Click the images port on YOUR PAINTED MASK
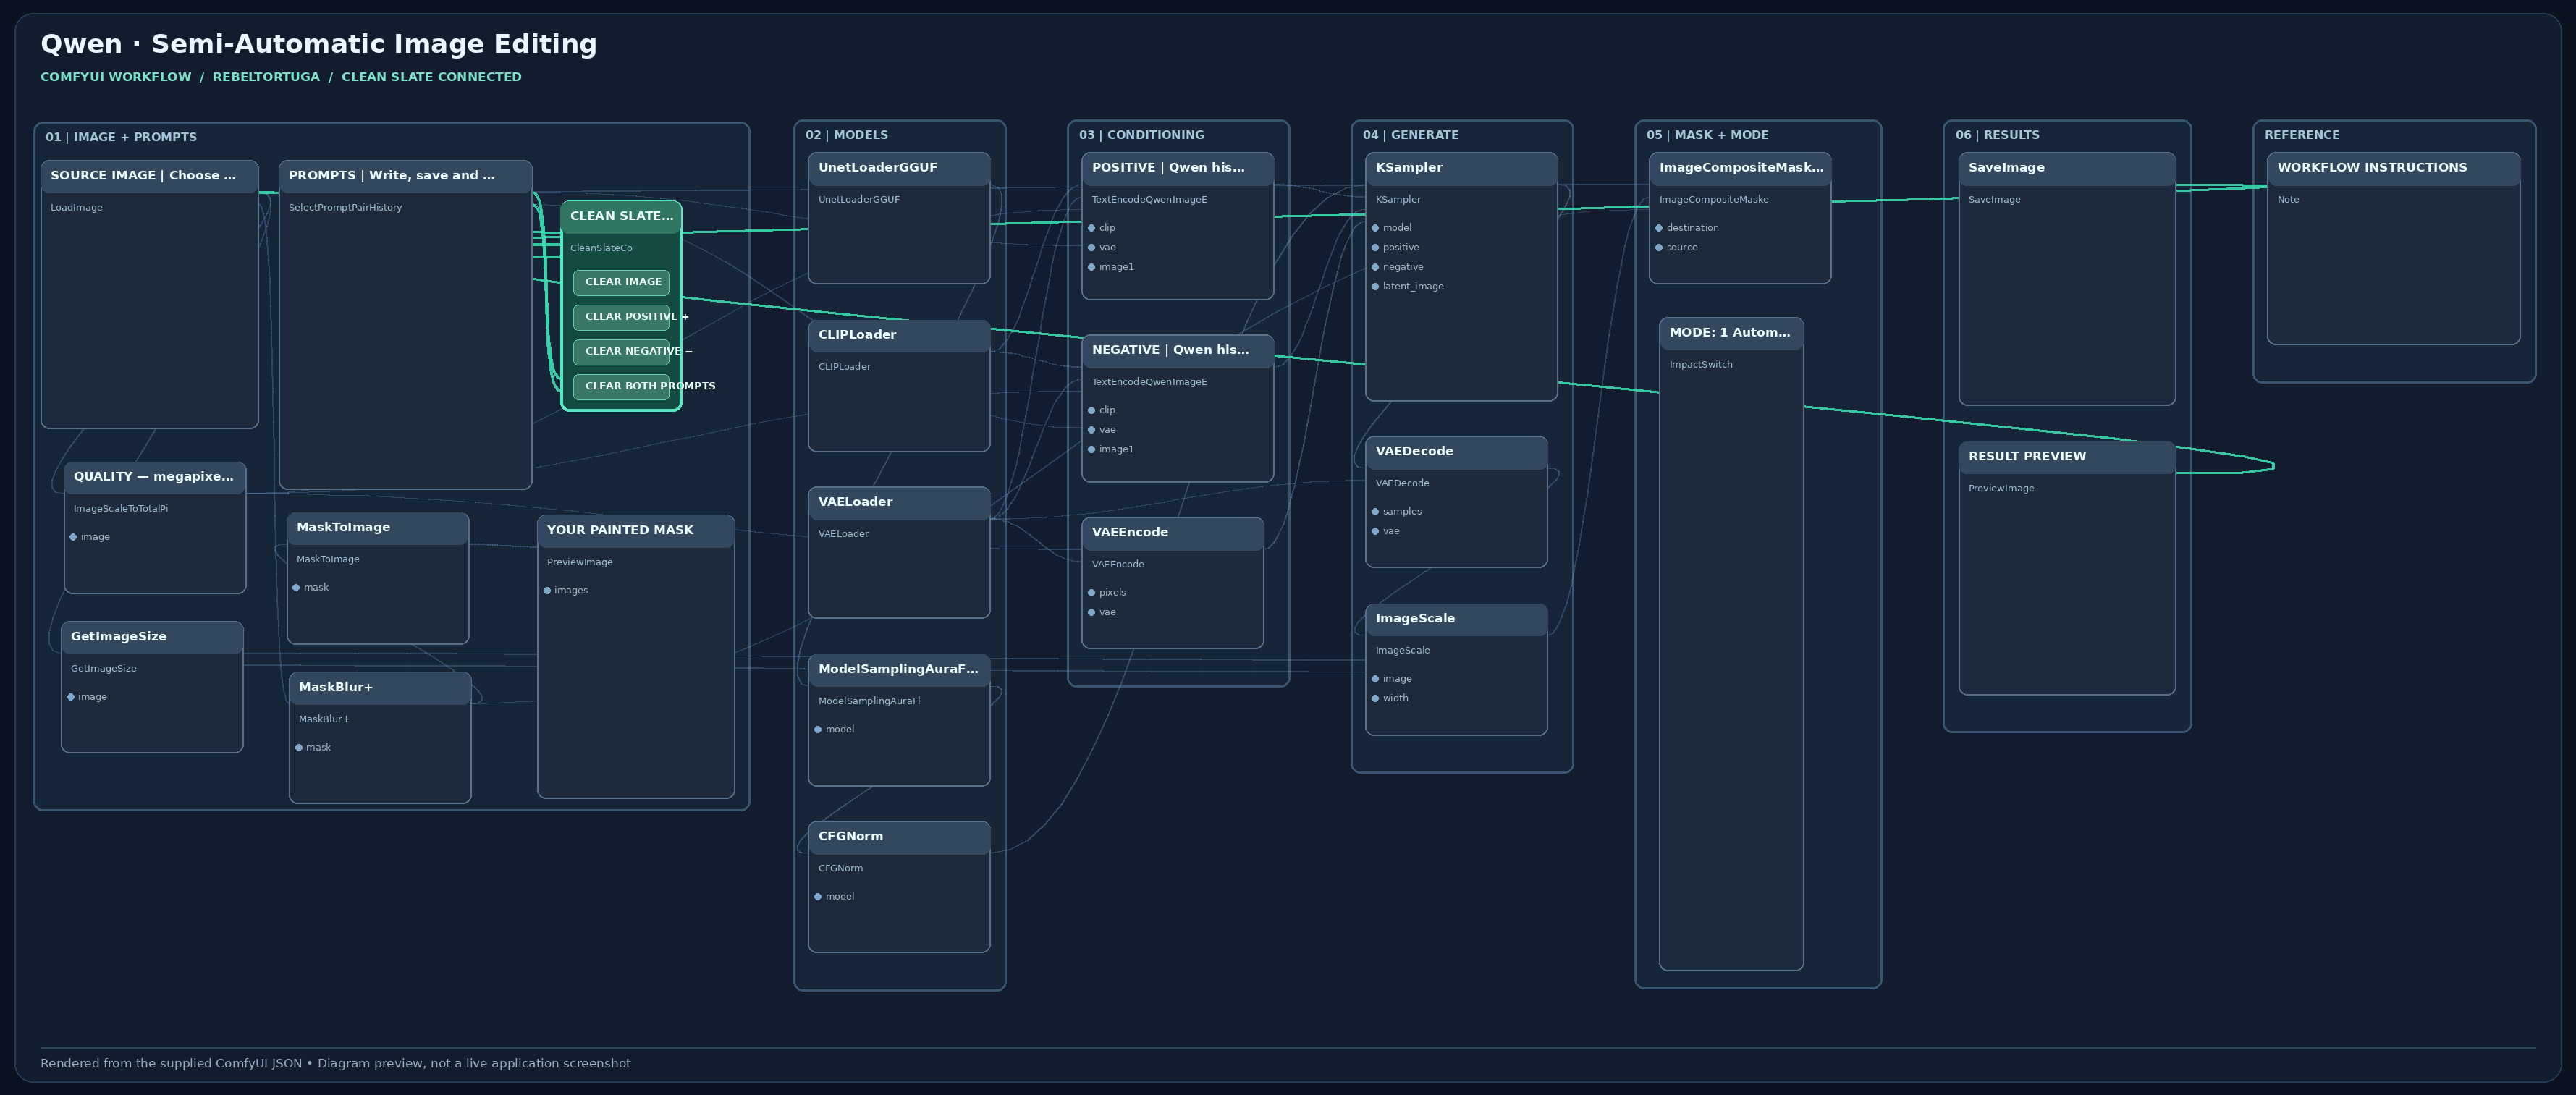Image resolution: width=2576 pixels, height=1095 pixels. click(x=547, y=591)
